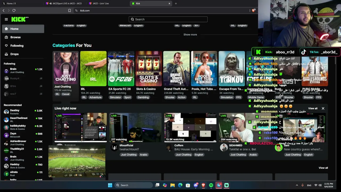Open Zeyn's avatar in Recommended list
341x192 pixels.
(6, 135)
